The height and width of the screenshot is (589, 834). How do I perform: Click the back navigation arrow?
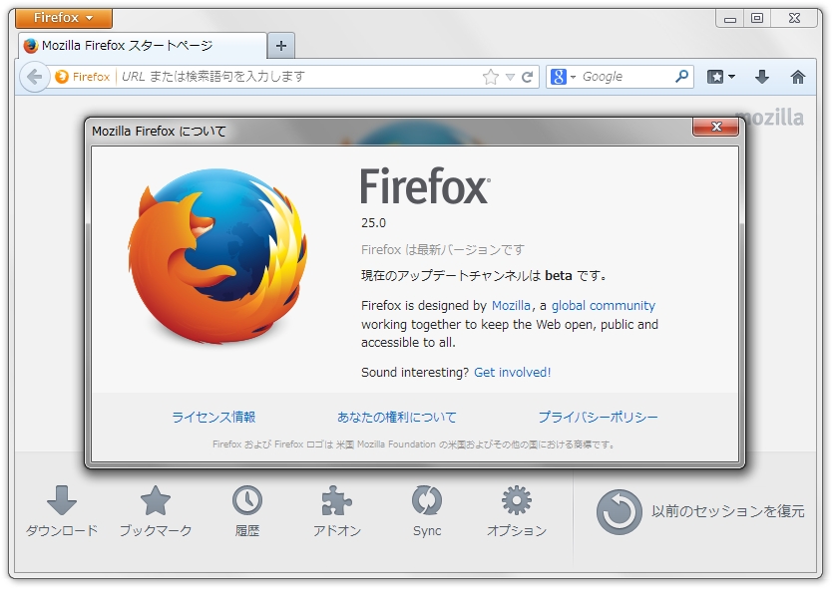tap(33, 76)
